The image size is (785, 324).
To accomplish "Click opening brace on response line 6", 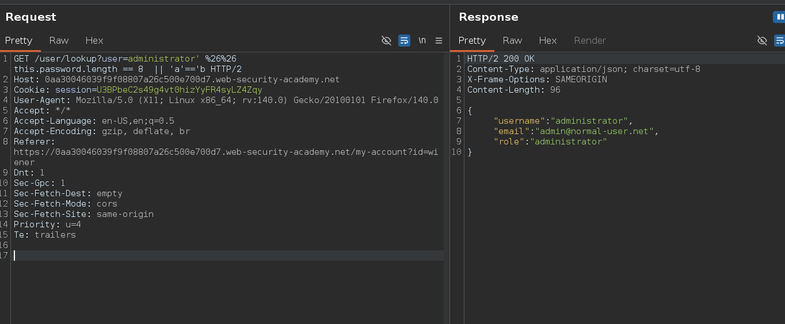I will [x=470, y=110].
